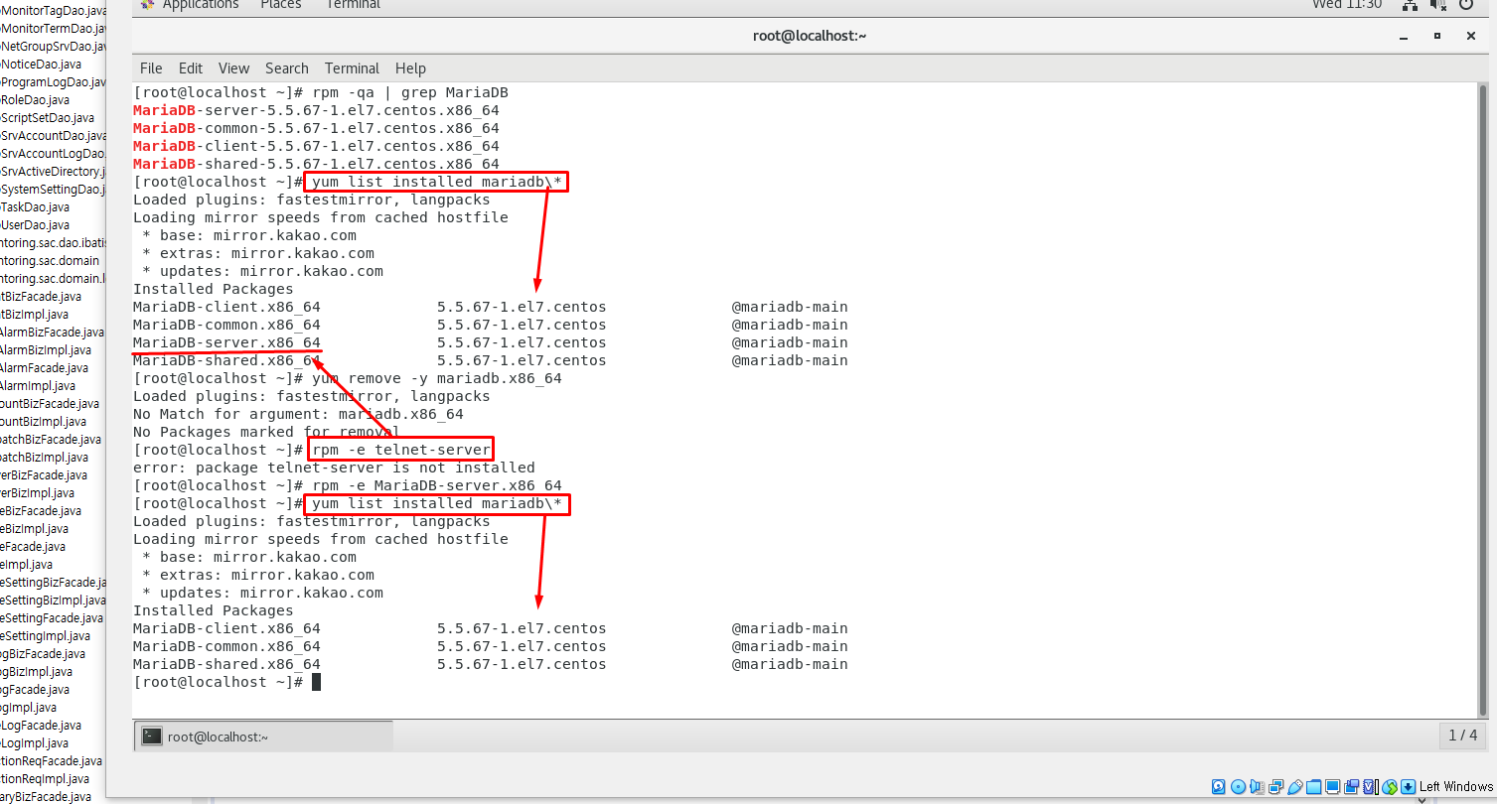The image size is (1497, 804).
Task: Click the VirtualBox recording icon
Action: coord(1351,787)
